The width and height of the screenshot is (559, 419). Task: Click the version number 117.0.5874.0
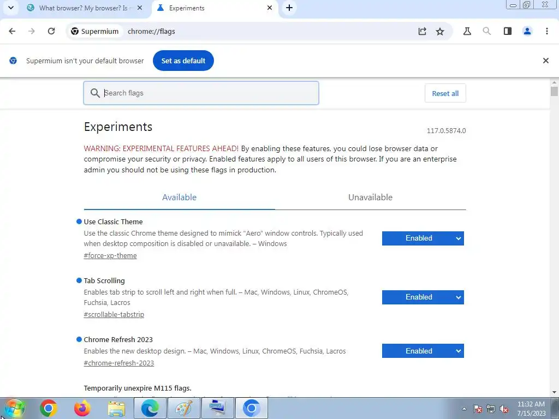coord(446,131)
